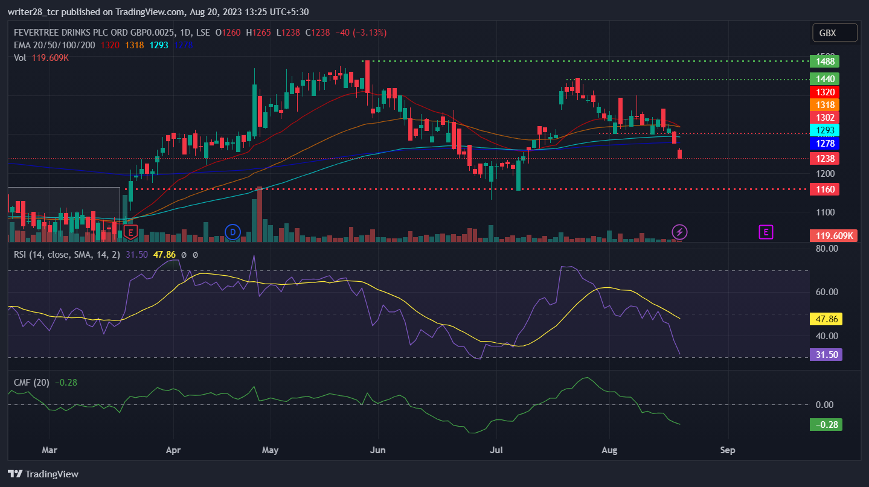
Task: Select the CMF (20) indicator legend
Action: 32,382
